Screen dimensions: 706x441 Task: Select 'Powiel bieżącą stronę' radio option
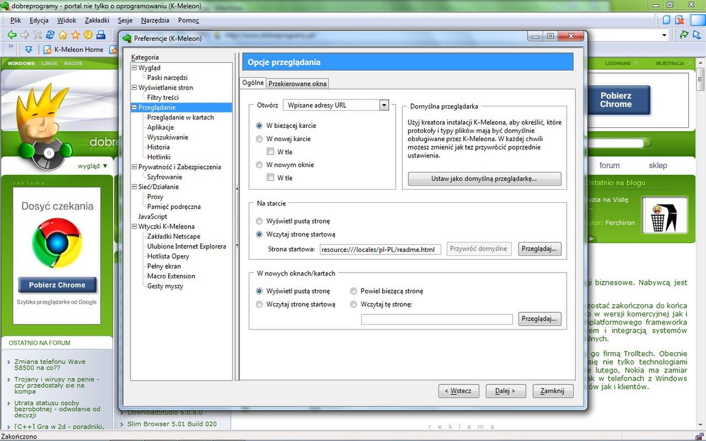pyautogui.click(x=354, y=291)
